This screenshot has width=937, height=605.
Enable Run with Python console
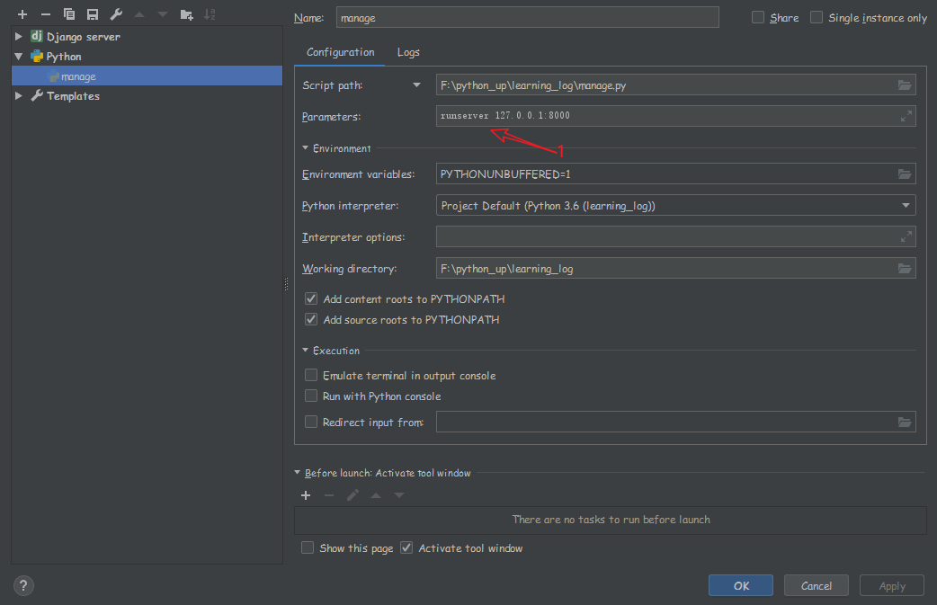click(x=311, y=396)
